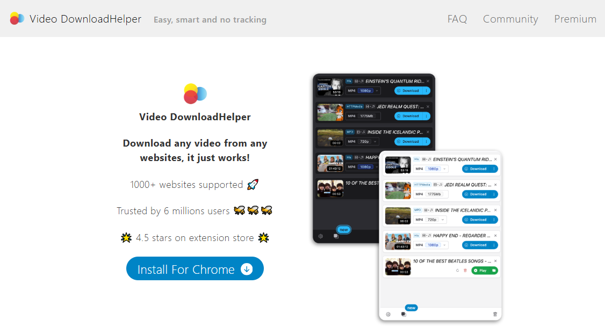Click Jedi Realm Quest fox thumbnail in the light panel

coord(398,191)
